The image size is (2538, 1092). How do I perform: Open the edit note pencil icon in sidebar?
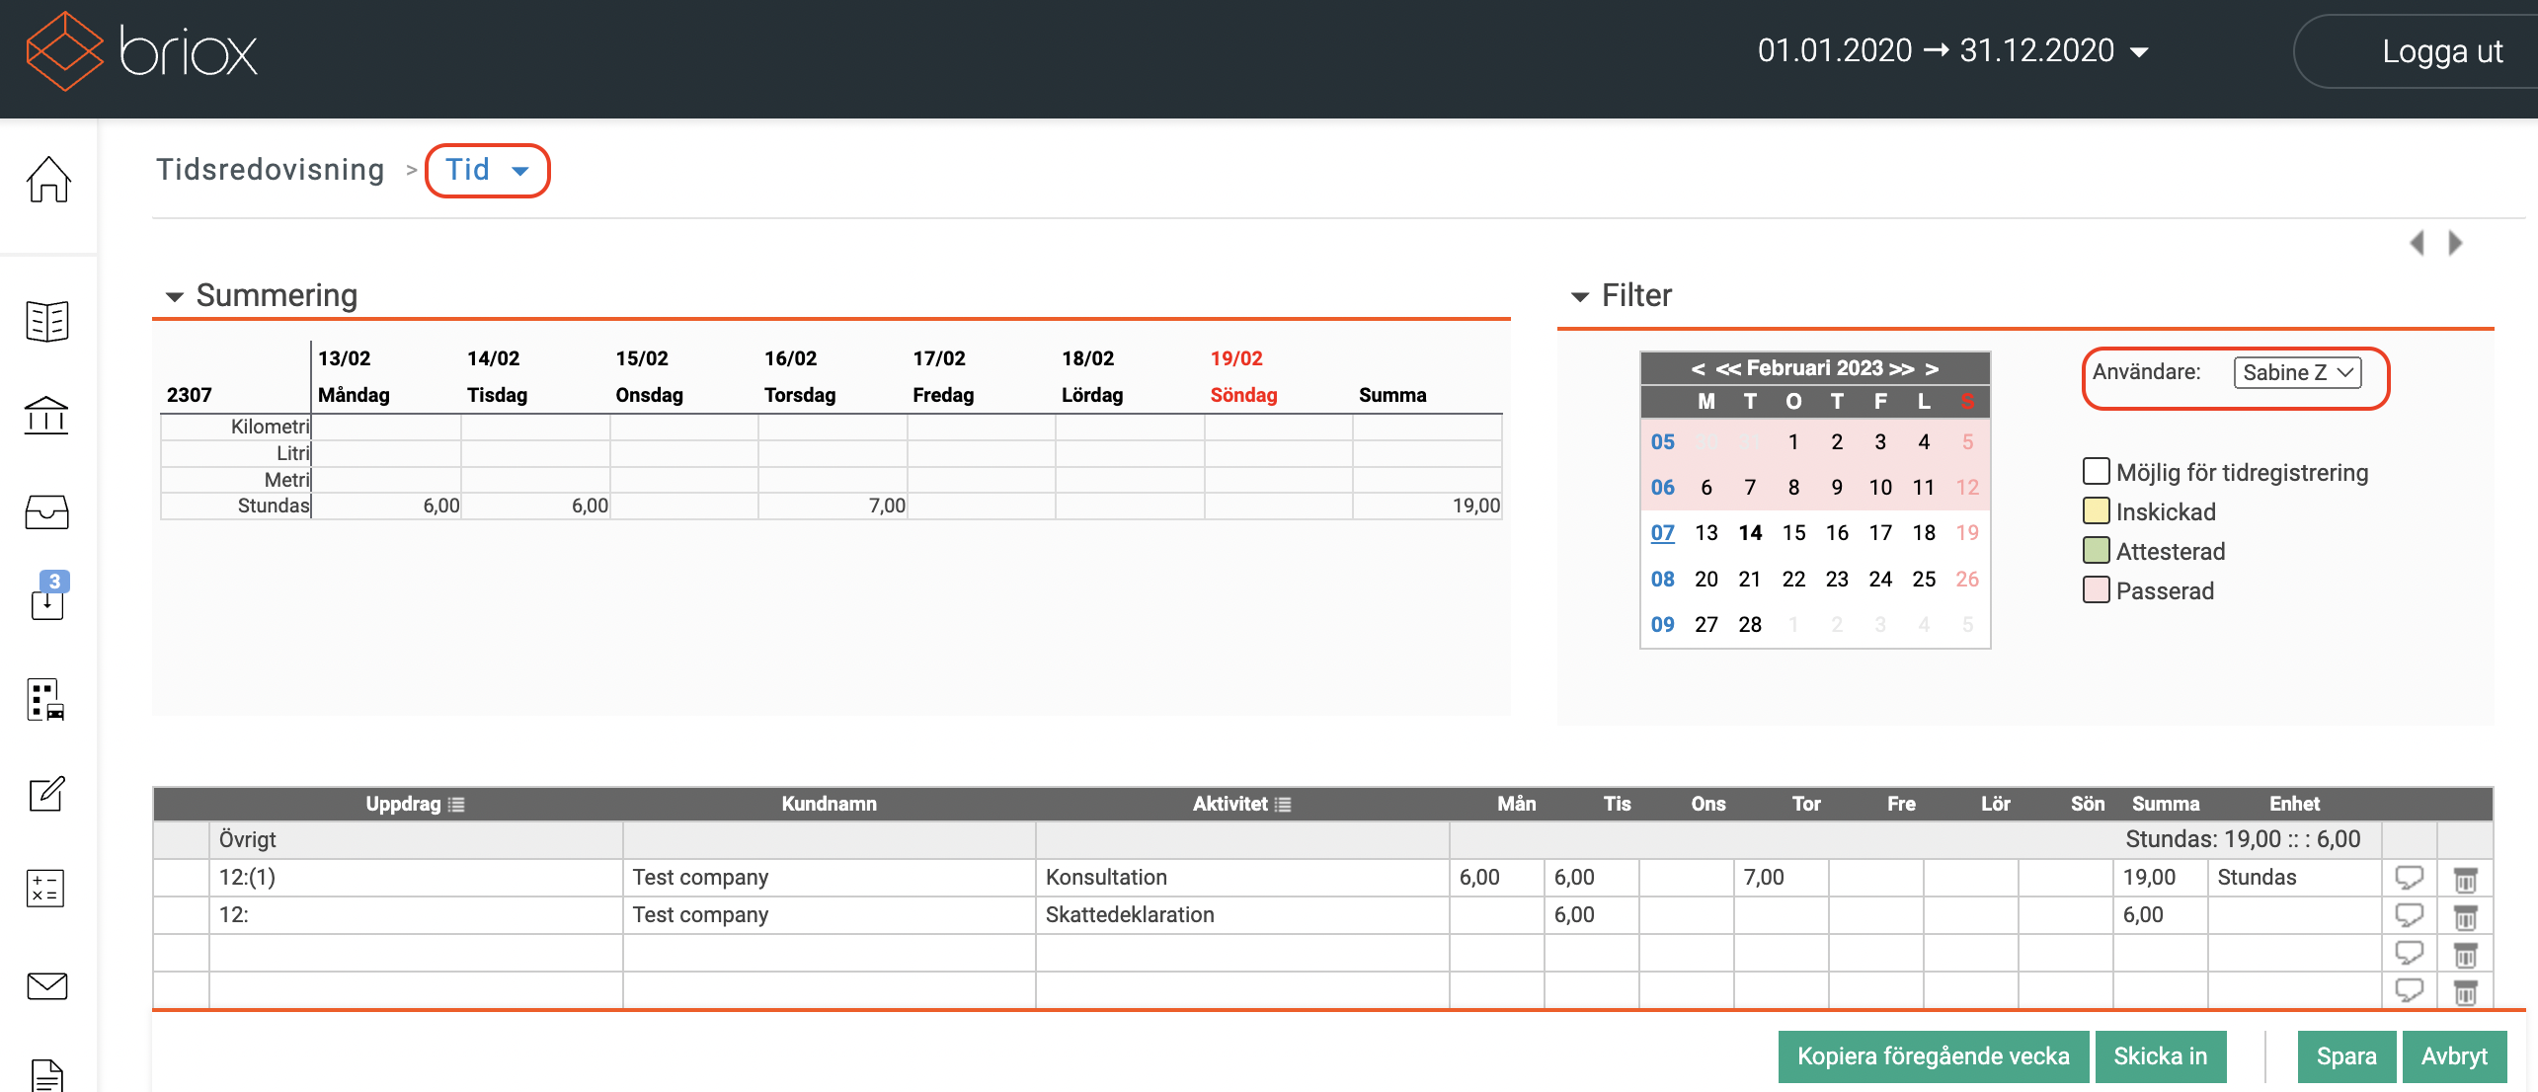tap(46, 793)
